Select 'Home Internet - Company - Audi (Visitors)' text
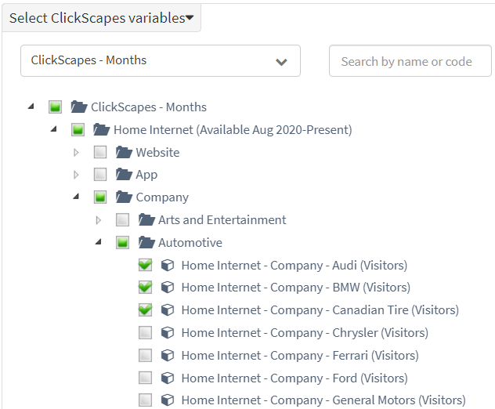495x409 pixels. (294, 266)
